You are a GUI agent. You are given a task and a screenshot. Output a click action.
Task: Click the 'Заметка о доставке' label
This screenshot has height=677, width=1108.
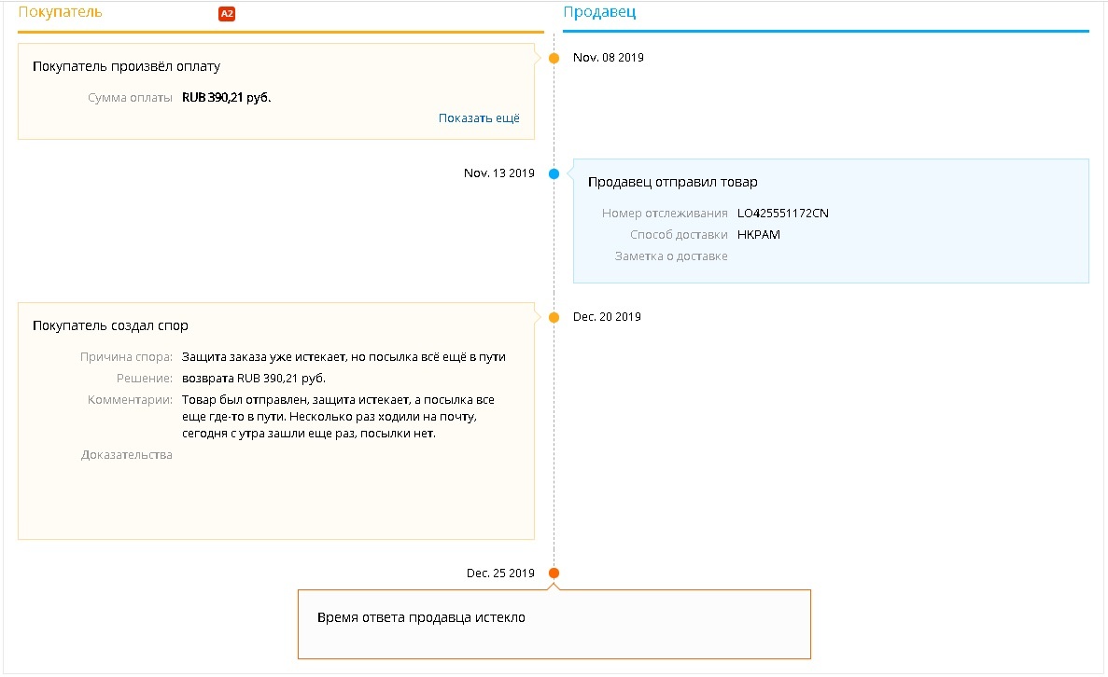tap(670, 256)
